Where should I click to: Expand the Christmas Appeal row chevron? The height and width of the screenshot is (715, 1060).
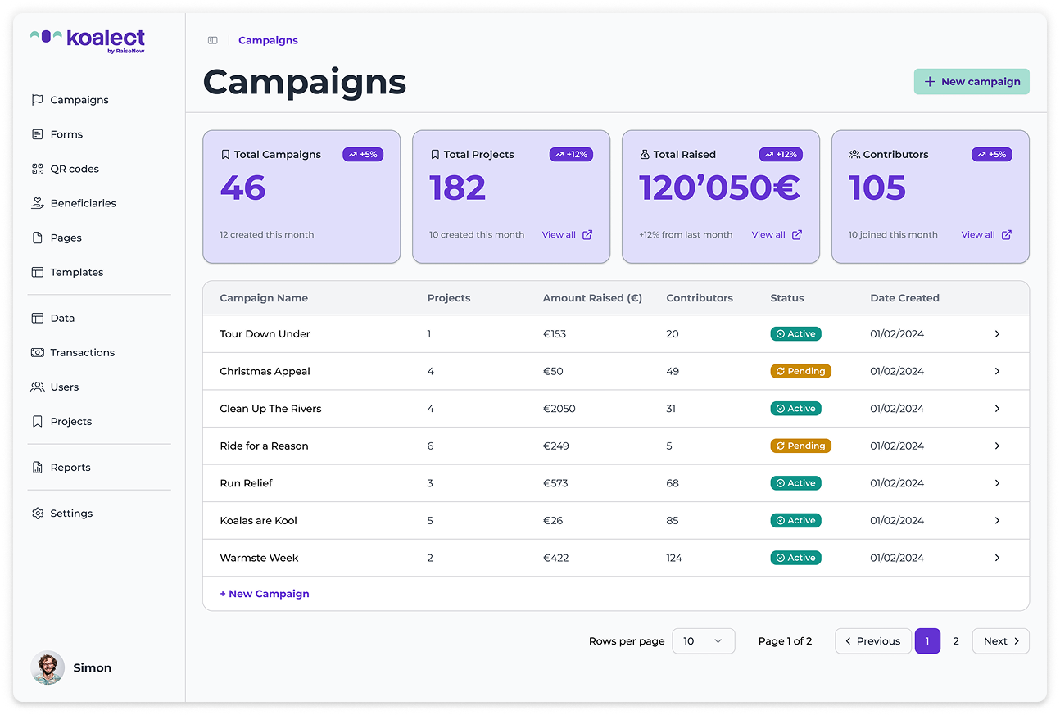[x=997, y=371]
